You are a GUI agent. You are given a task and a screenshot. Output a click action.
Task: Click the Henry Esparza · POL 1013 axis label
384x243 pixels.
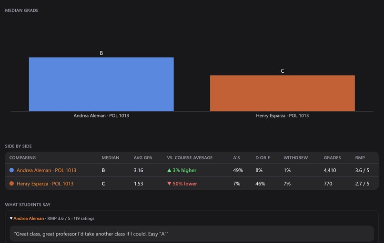tap(283, 116)
